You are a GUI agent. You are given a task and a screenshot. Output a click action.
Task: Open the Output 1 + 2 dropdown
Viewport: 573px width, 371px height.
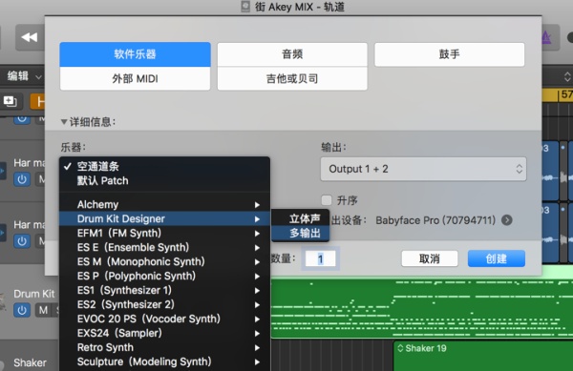423,169
